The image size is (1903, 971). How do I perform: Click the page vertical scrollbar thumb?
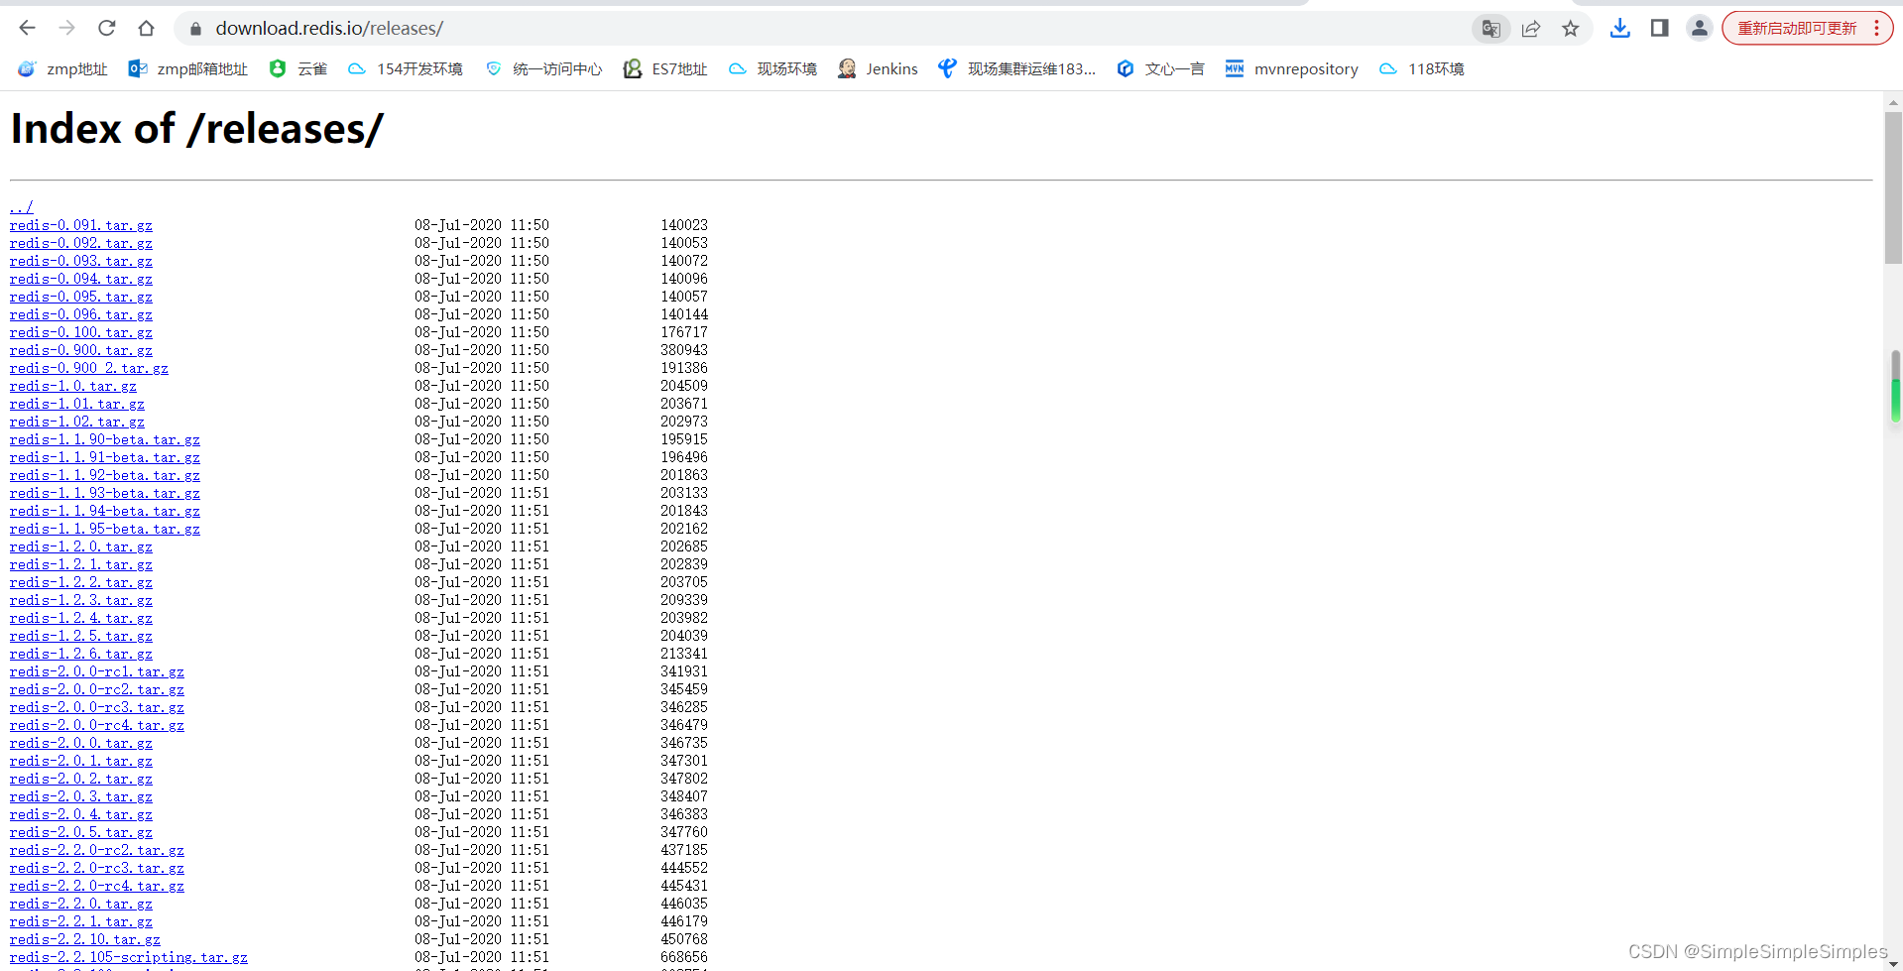point(1893,187)
